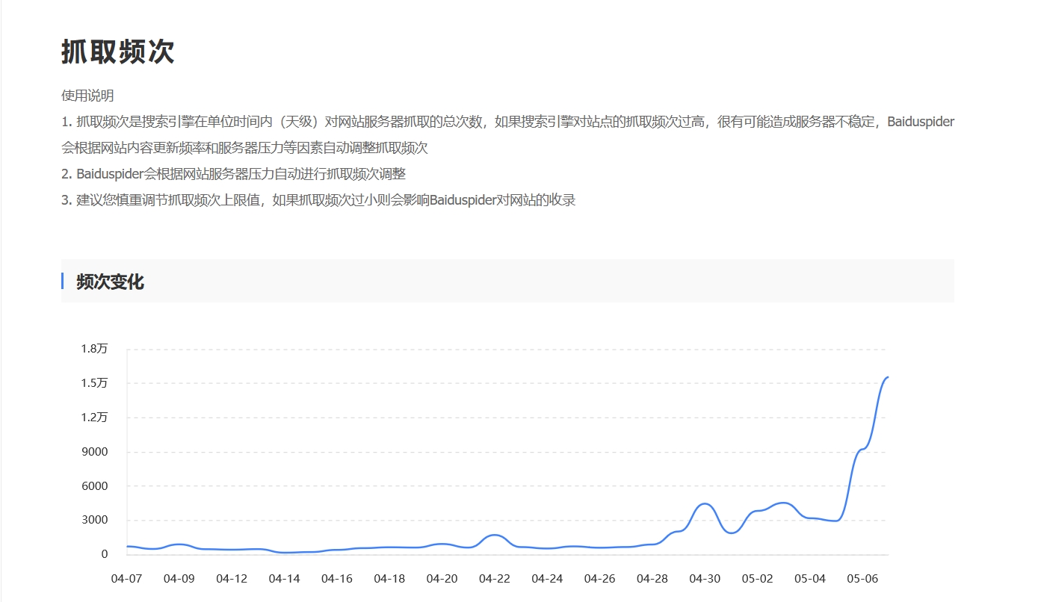Image resolution: width=1038 pixels, height=602 pixels.
Task: Click the 1.2万 y-axis label
Action: click(x=95, y=418)
